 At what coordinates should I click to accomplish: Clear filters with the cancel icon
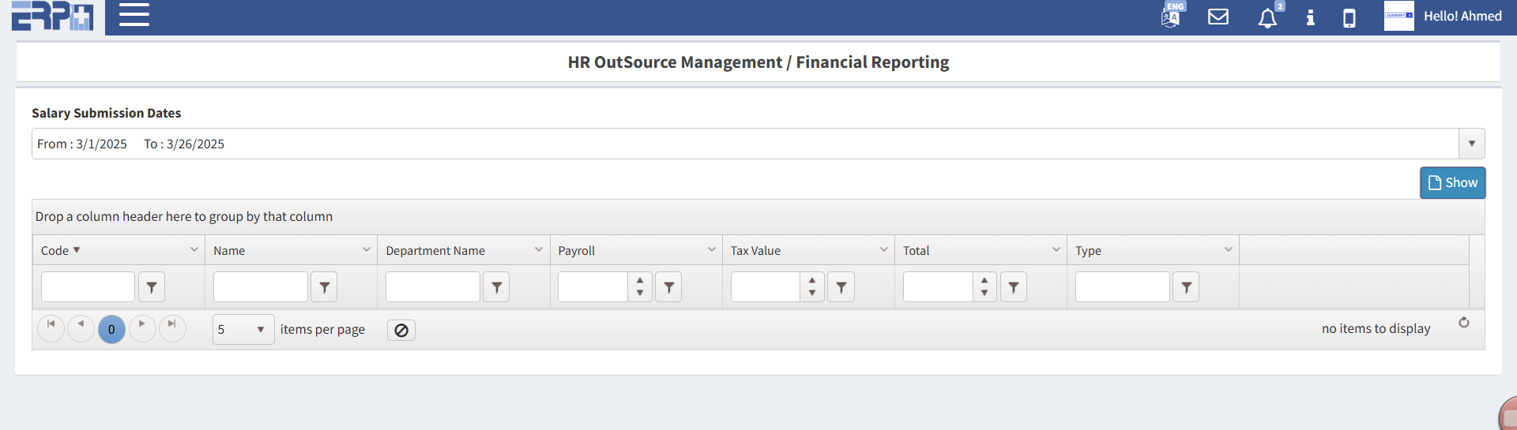[x=401, y=331]
